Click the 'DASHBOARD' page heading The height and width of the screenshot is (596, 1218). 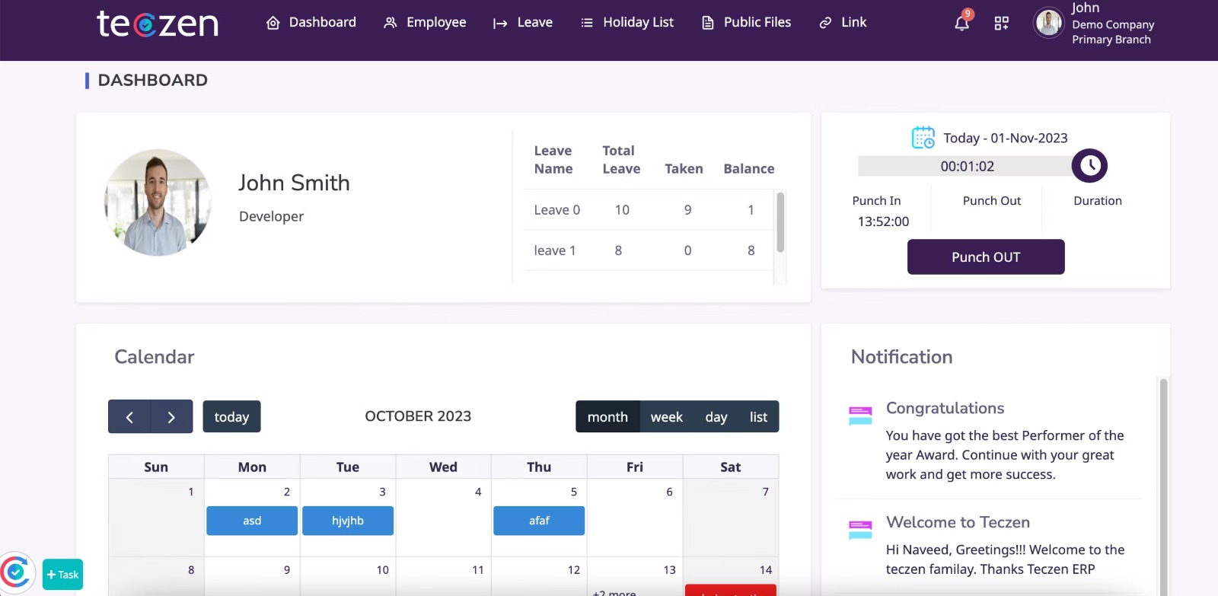tap(152, 80)
